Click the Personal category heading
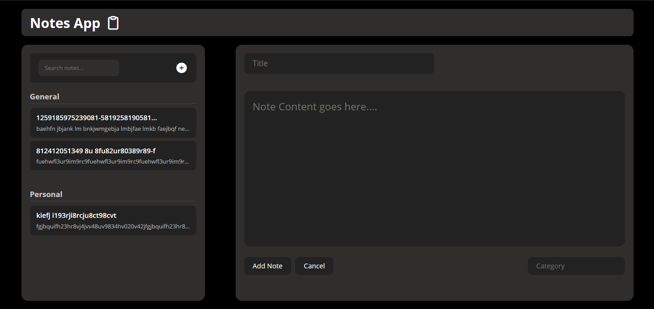Screen dimensions: 654x309 (x=46, y=194)
